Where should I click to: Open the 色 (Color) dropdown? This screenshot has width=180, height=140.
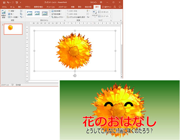[x=11, y=14]
